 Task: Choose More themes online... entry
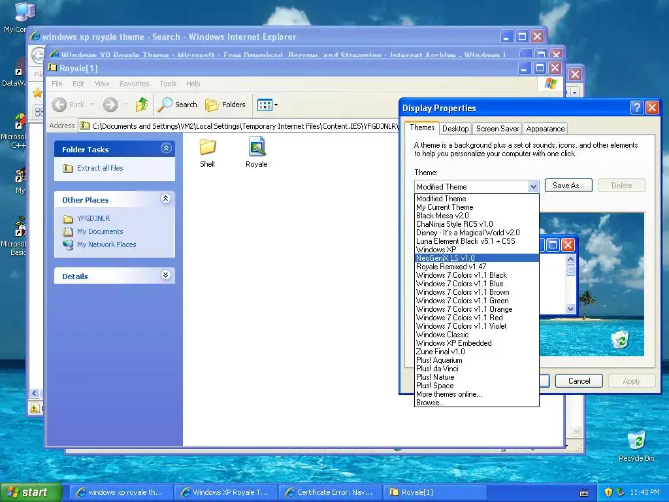pyautogui.click(x=476, y=394)
